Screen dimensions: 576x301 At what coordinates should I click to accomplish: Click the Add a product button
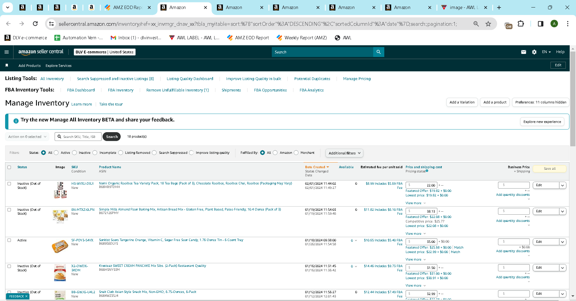click(x=495, y=102)
